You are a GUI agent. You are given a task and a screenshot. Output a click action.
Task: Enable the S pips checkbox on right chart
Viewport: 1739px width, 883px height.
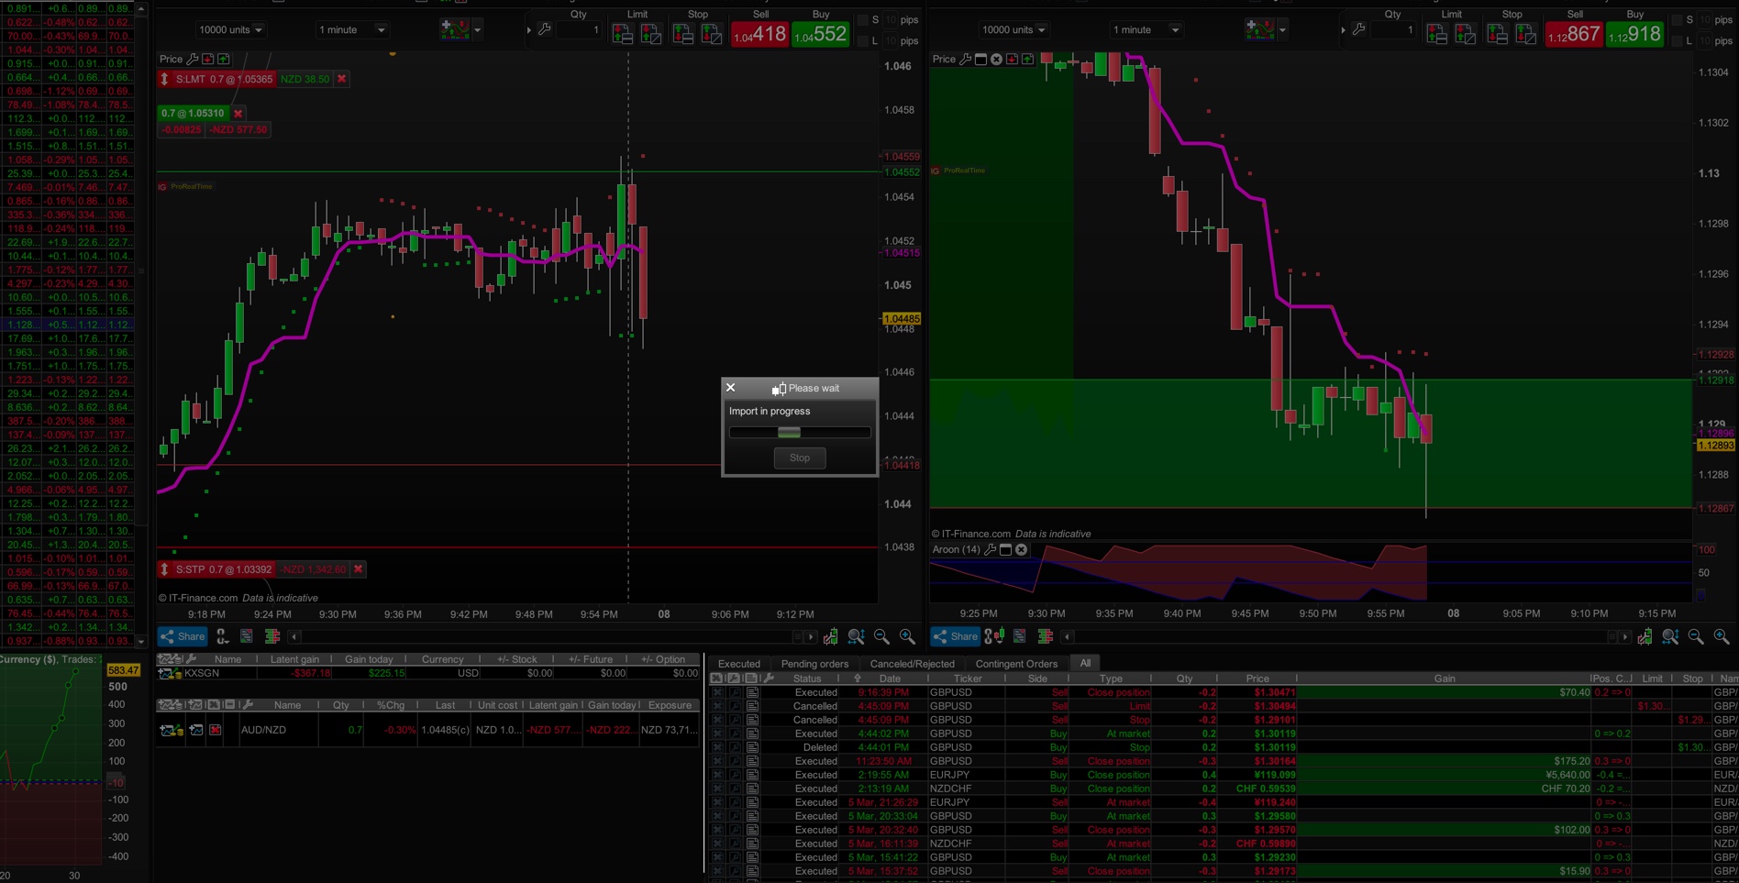coord(1678,20)
